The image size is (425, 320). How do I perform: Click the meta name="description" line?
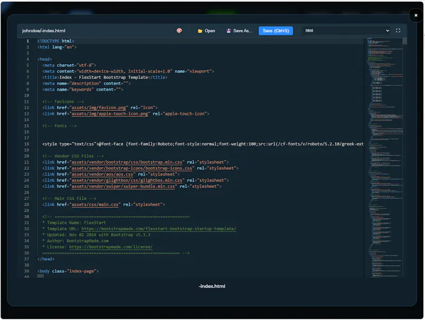[x=86, y=84]
